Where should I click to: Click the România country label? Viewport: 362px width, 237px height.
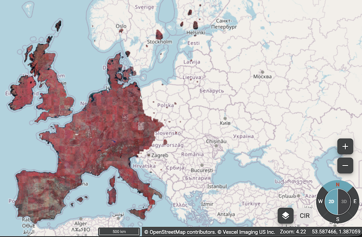click(192, 154)
